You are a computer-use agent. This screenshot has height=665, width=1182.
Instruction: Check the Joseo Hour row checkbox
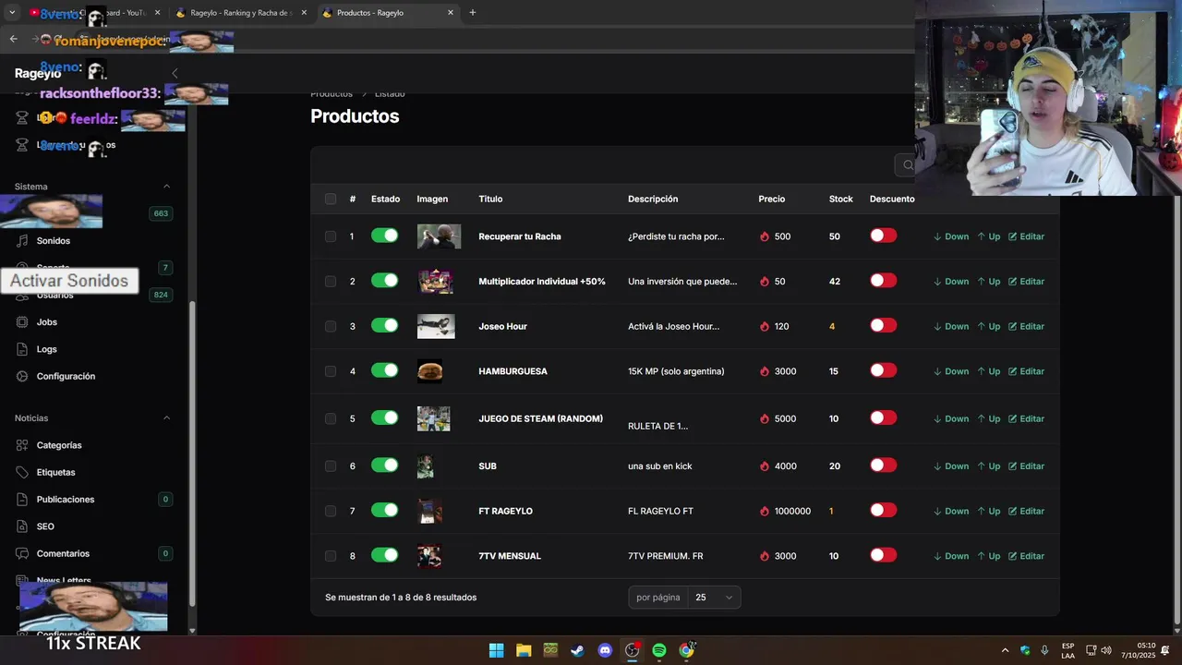331,326
